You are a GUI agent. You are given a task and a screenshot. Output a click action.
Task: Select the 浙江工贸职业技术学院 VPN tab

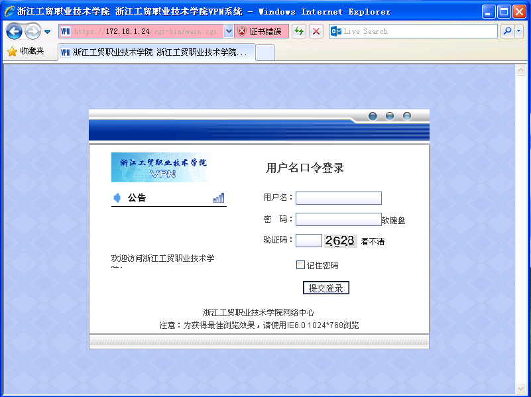point(156,52)
